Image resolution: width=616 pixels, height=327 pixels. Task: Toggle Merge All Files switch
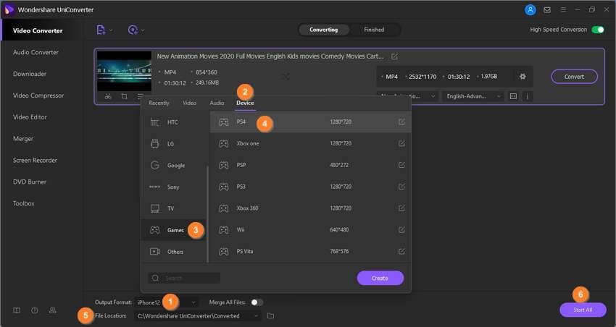(257, 302)
